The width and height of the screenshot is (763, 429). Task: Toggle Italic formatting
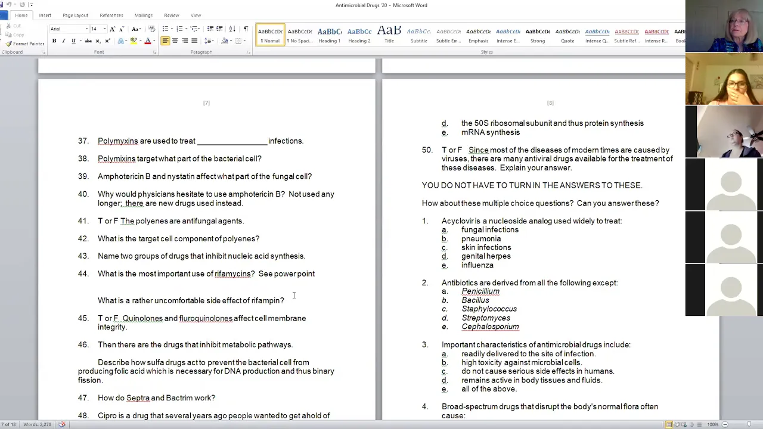pyautogui.click(x=64, y=41)
